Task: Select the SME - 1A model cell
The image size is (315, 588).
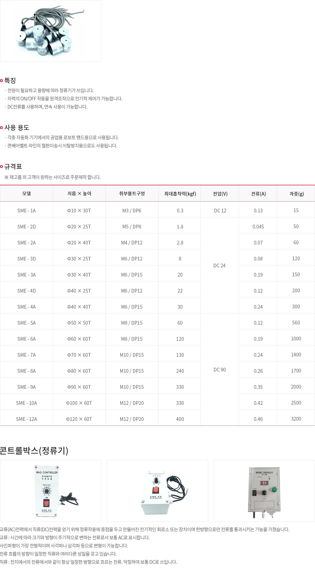Action: coord(27,211)
